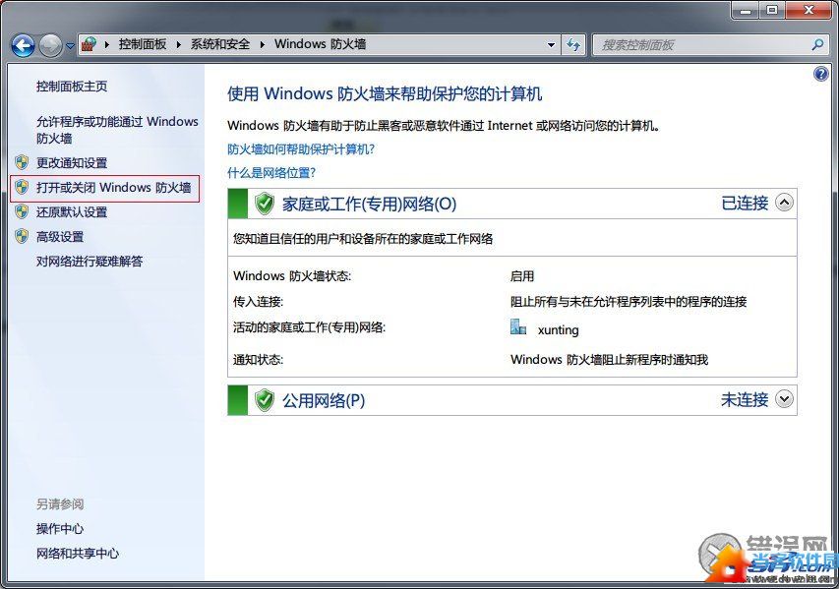Click the 活动的家庭或工作(专用)网络: label
Viewport: 839px width, 589px height.
point(309,326)
